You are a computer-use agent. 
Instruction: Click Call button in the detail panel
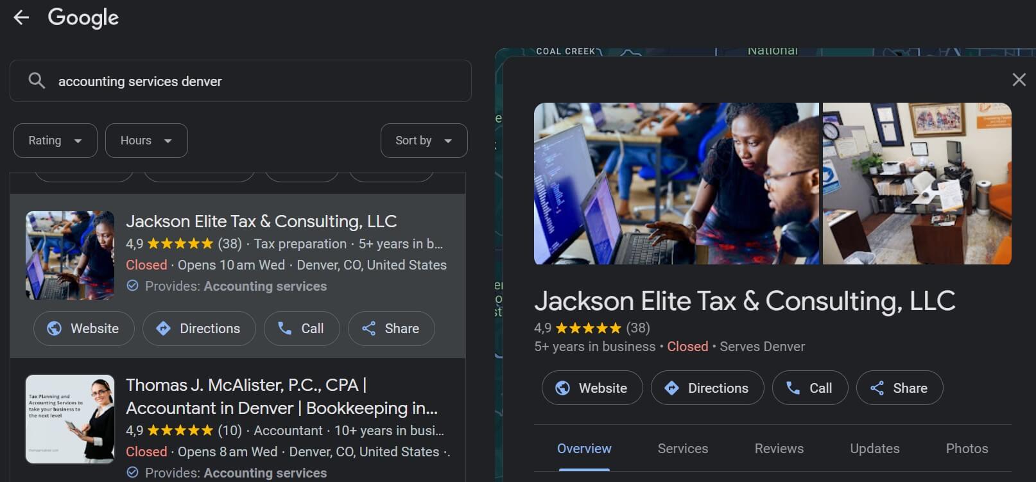[x=810, y=388]
